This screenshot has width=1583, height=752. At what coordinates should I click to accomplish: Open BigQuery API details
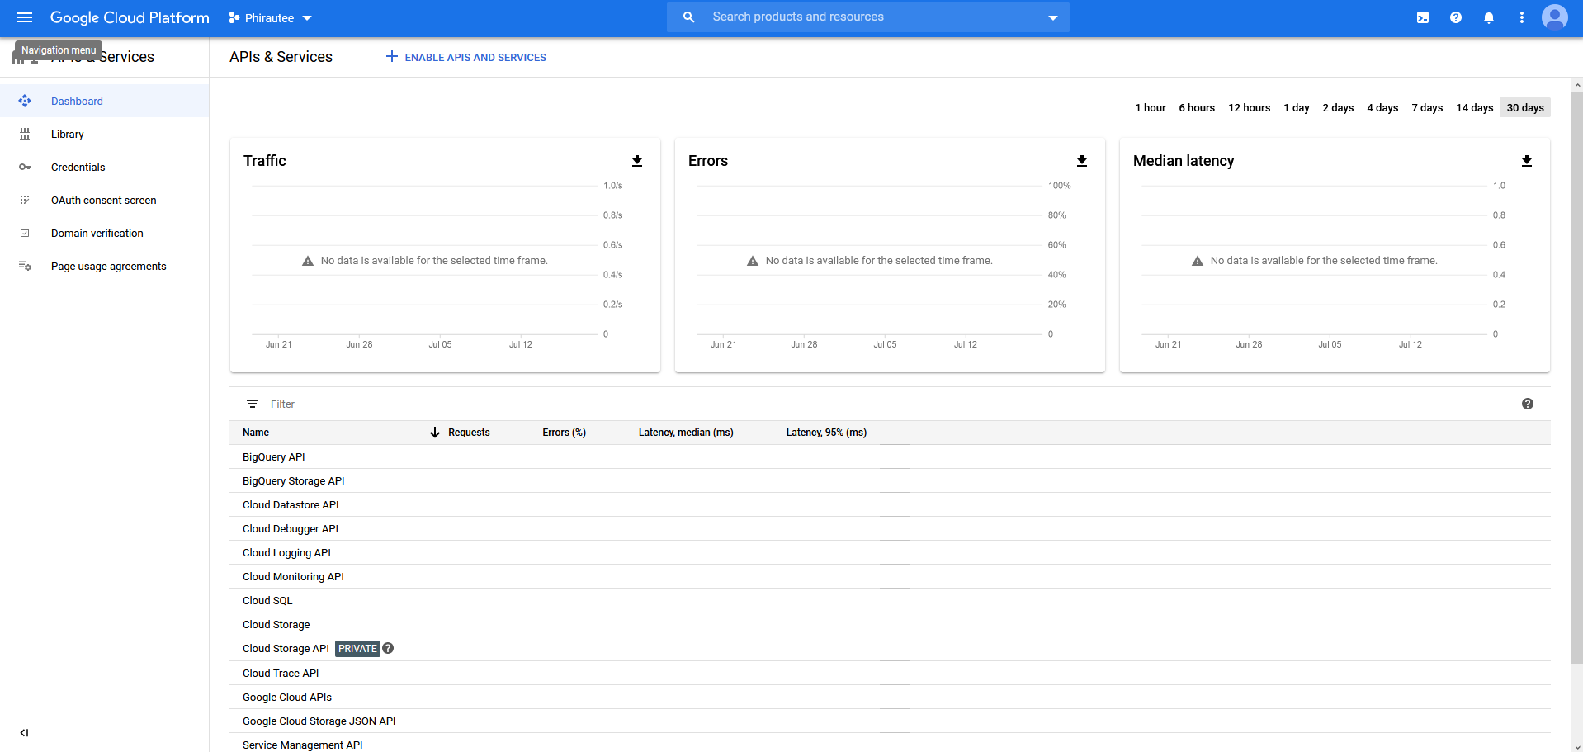click(x=274, y=456)
